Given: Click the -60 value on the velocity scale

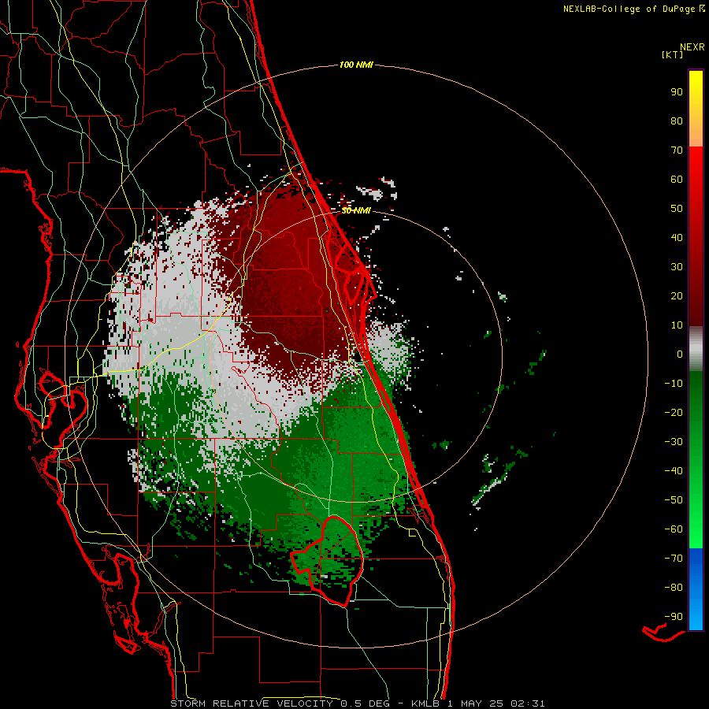Looking at the screenshot, I should click(674, 529).
